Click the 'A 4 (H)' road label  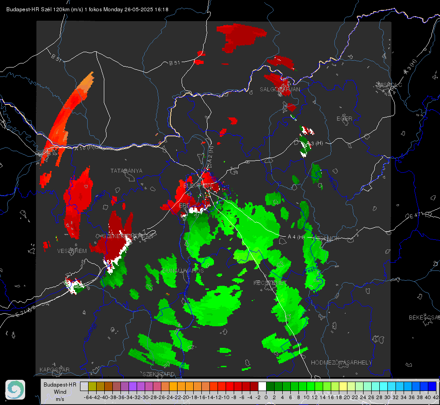[x=296, y=237]
